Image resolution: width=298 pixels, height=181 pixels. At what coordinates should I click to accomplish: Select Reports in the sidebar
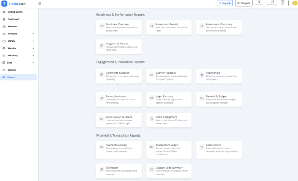coord(18,77)
